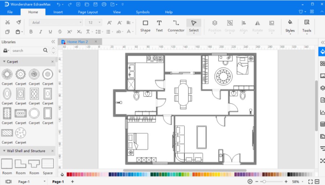Viewport: 325px width, 185px height.
Task: Expand the right side panel chevrons
Action: click(x=322, y=42)
